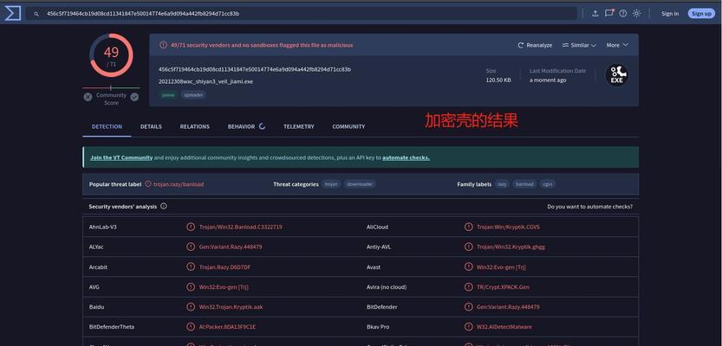Viewport: 722px width, 346px height.
Task: Click the trojan threat category chip
Action: click(x=331, y=184)
